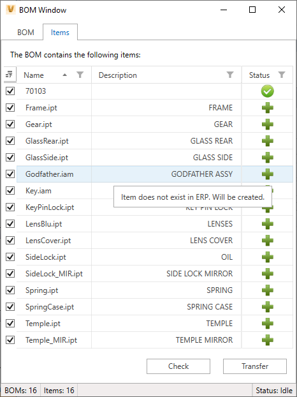
Task: Open the Status column filter
Action: point(282,75)
